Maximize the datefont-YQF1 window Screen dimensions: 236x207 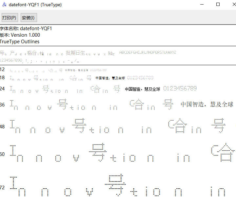click(218, 4)
